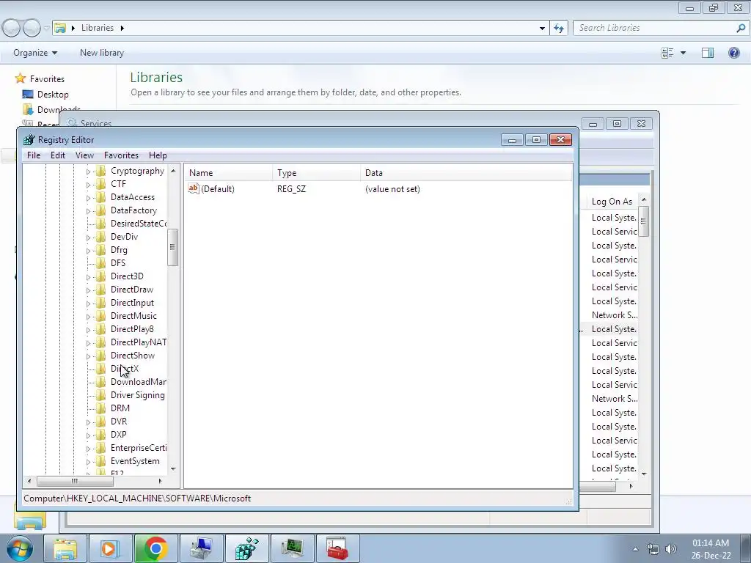Click the registry tree scroll down arrow
This screenshot has height=563, width=751.
pos(173,469)
